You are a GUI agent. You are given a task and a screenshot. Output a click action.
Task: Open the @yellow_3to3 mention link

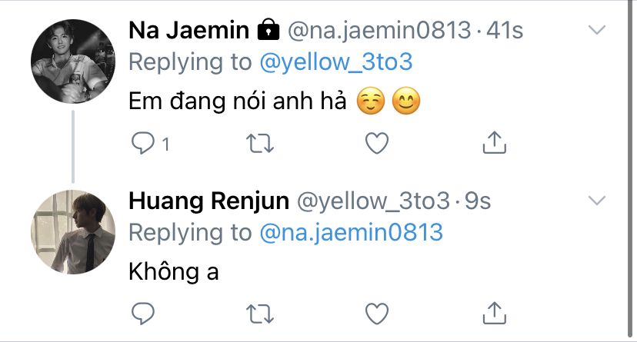tap(335, 62)
